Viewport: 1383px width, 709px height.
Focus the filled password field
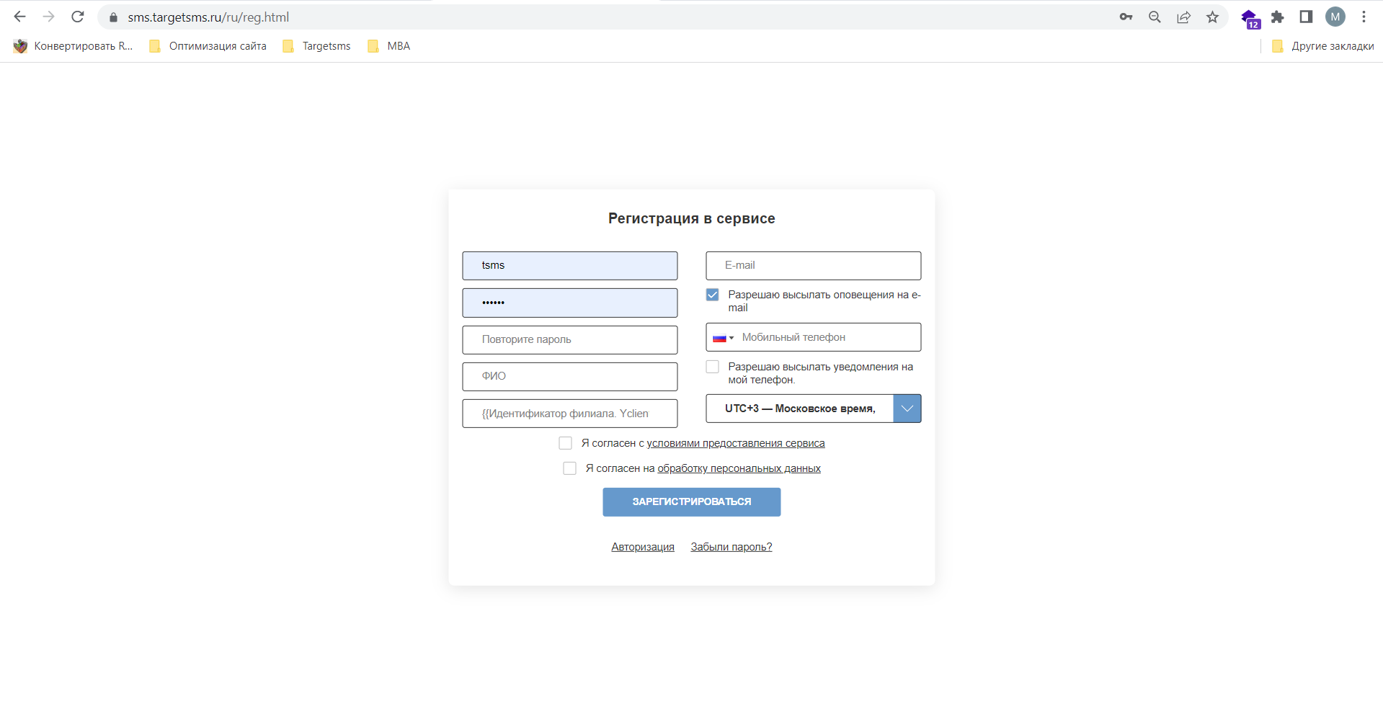point(570,303)
